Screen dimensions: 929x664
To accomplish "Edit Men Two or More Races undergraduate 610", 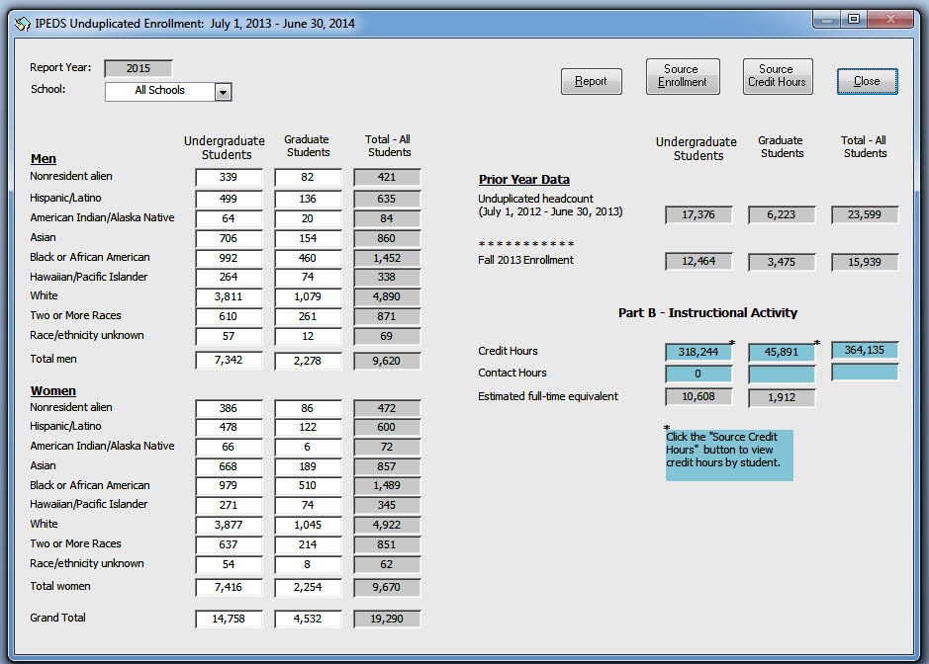I will pos(229,316).
